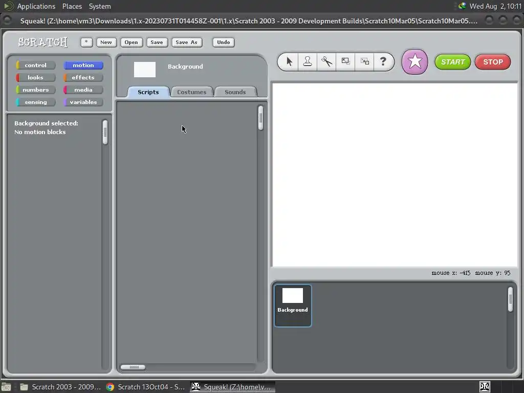Click the network tray icon near clock
524x393 pixels.
pyautogui.click(x=462, y=6)
